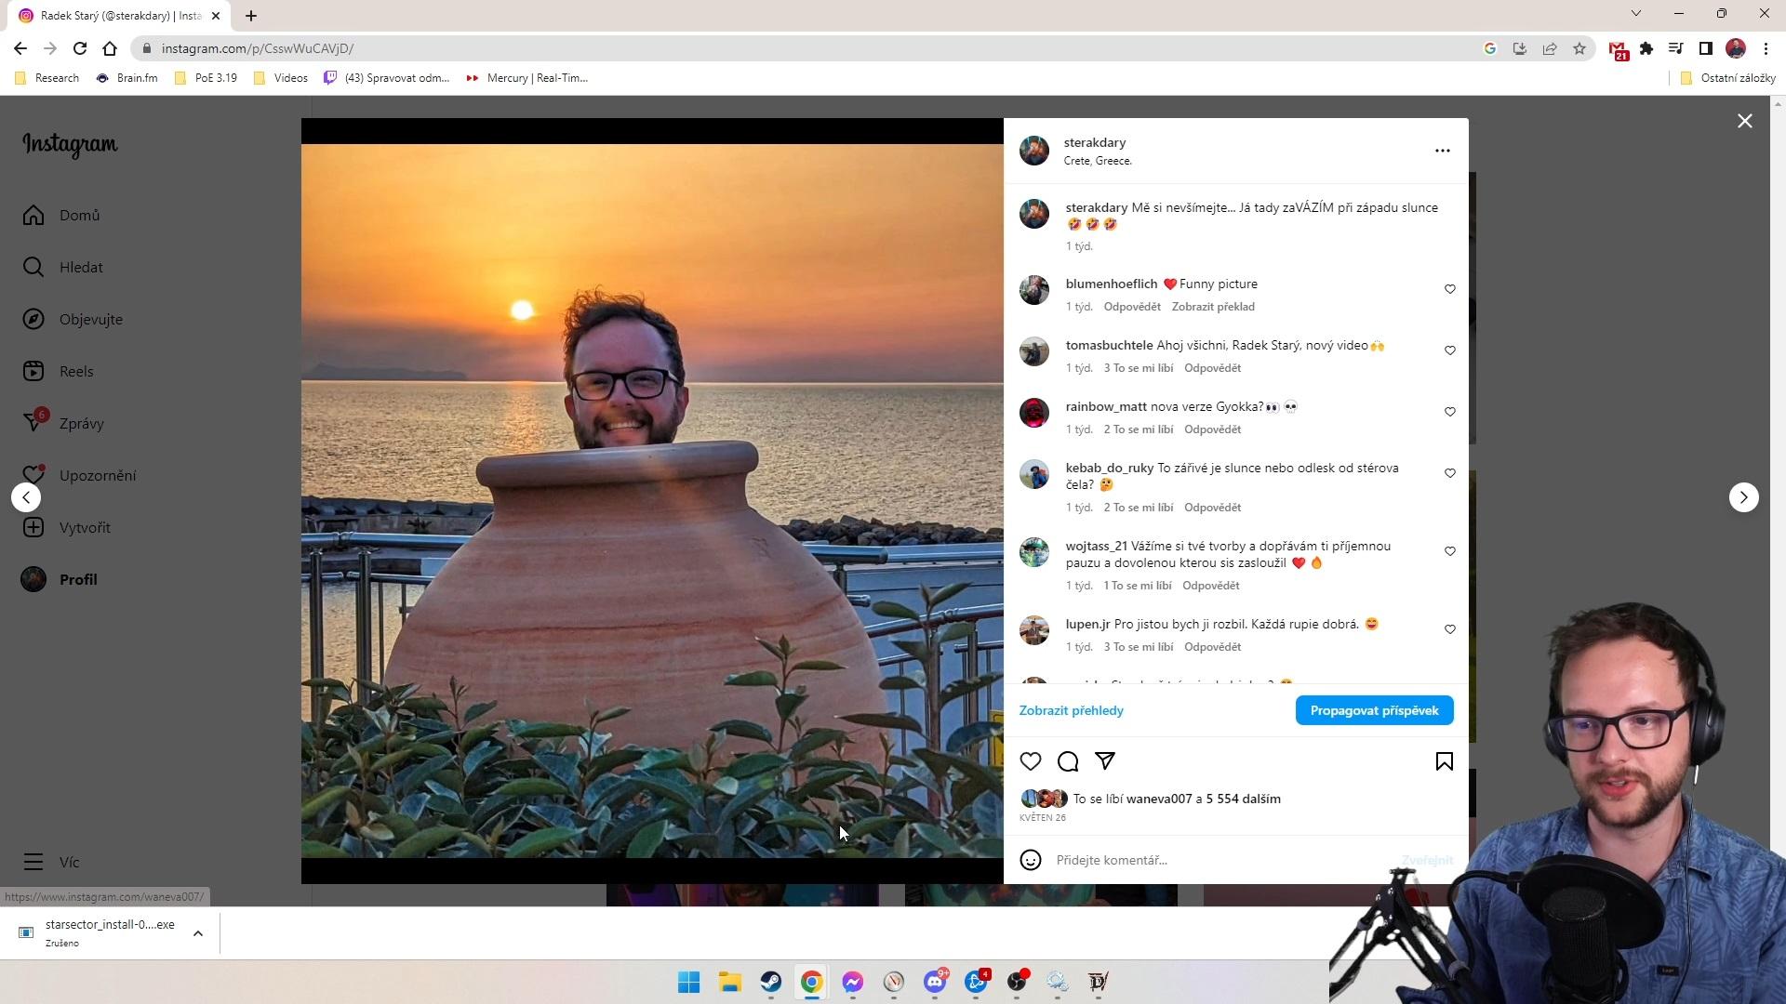The width and height of the screenshot is (1786, 1004).
Task: Open the Chrome extensions puzzle icon
Action: click(x=1646, y=48)
